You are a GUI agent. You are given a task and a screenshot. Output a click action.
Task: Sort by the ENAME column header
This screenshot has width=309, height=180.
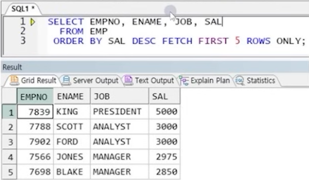(71, 96)
